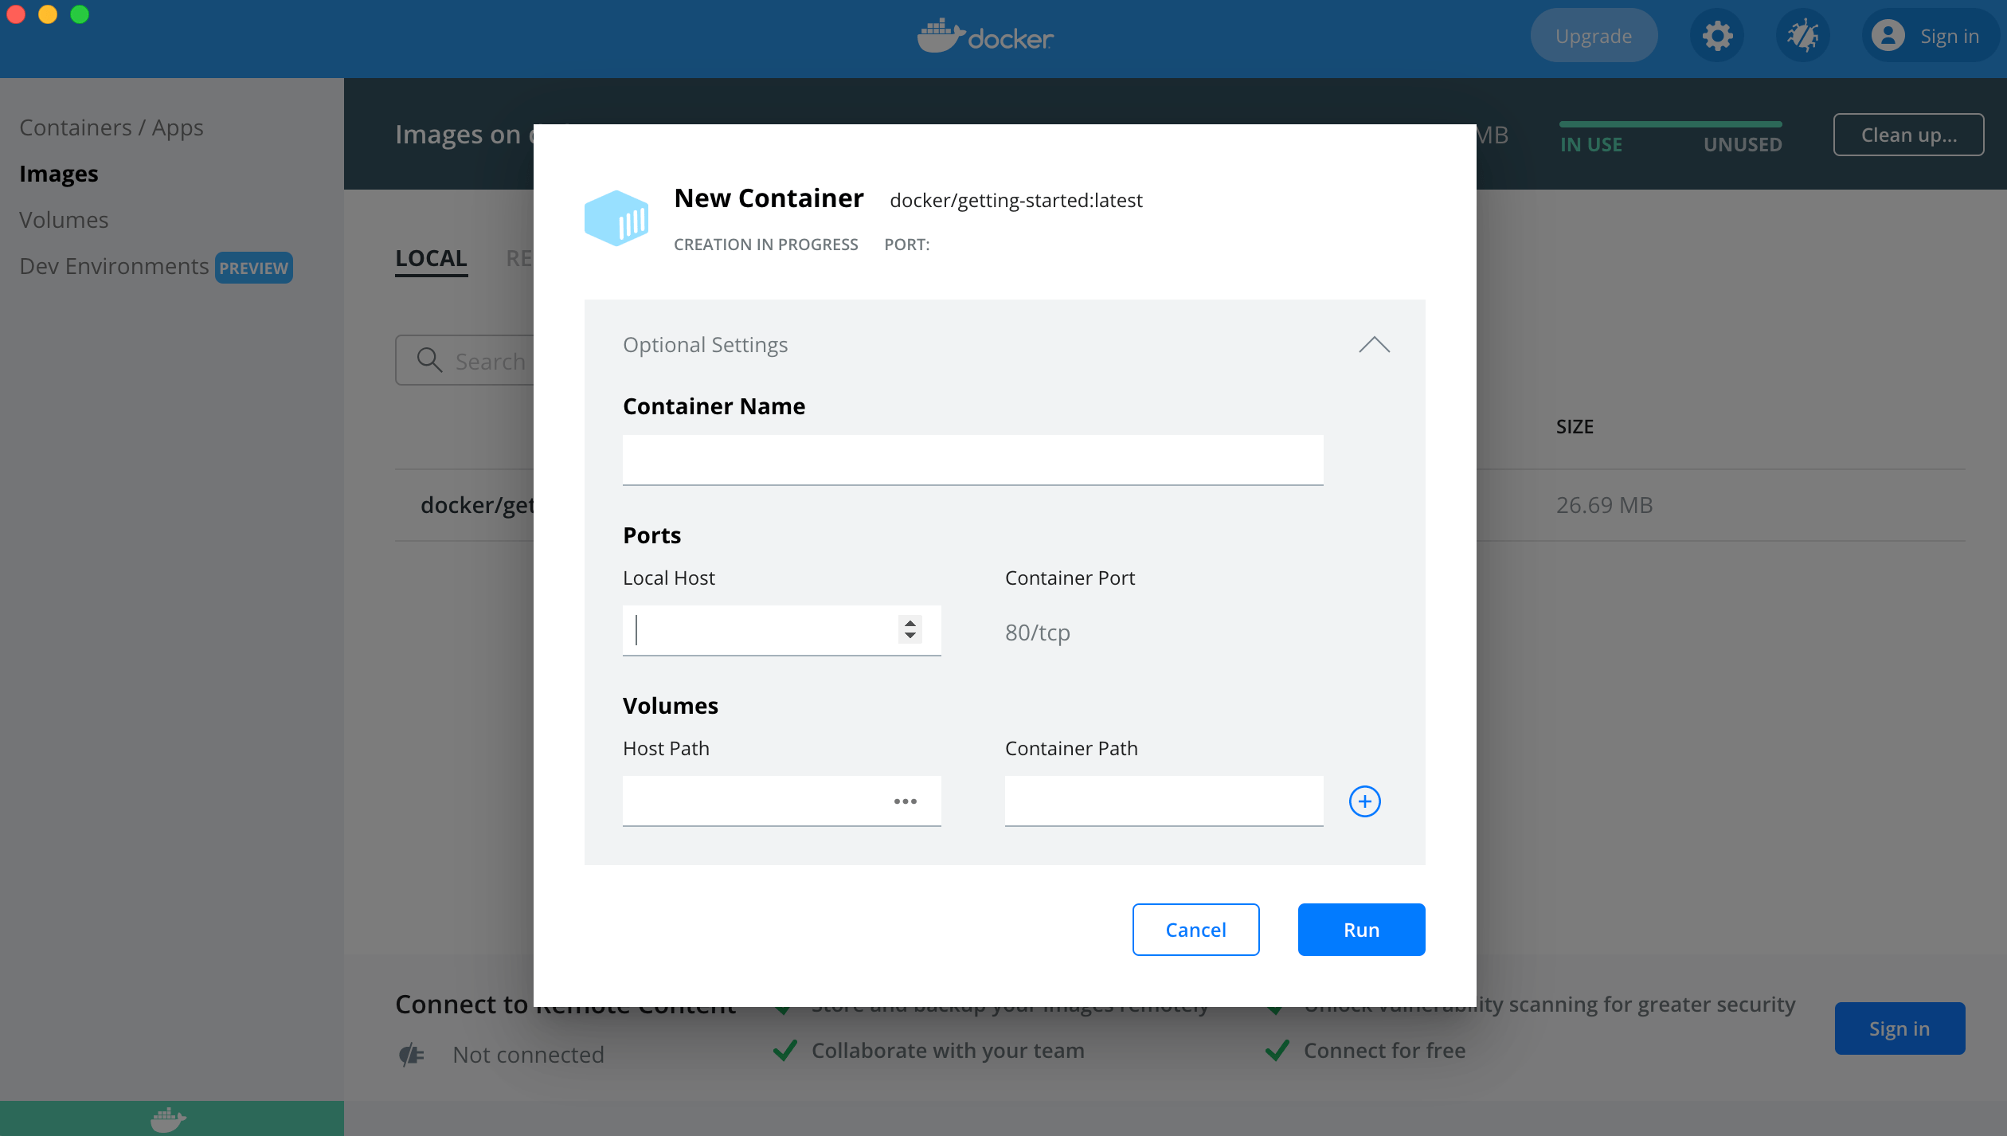This screenshot has height=1136, width=2007.
Task: Add volume with plus icon
Action: coord(1364,801)
